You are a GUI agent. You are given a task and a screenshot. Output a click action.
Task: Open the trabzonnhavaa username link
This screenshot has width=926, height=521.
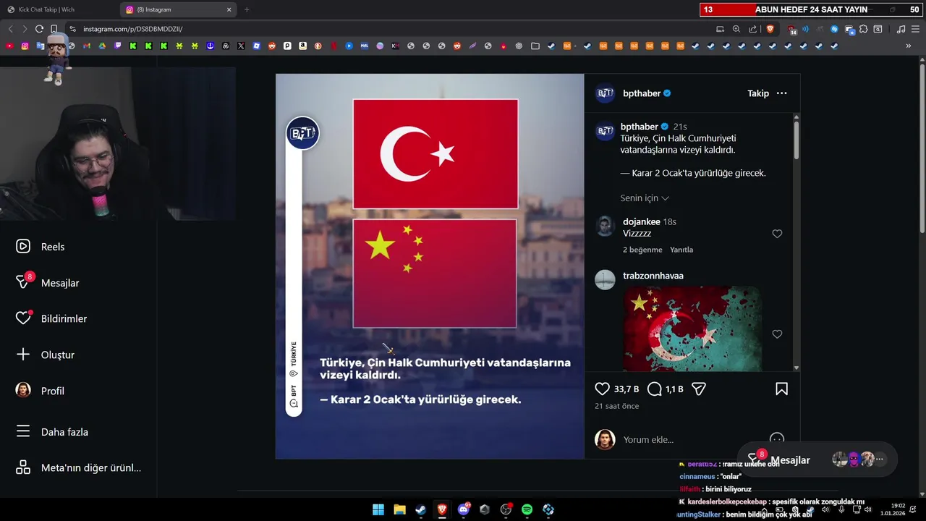coord(653,276)
